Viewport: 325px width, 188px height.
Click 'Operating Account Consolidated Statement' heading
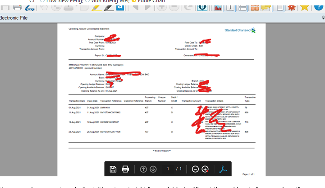tap(89, 29)
